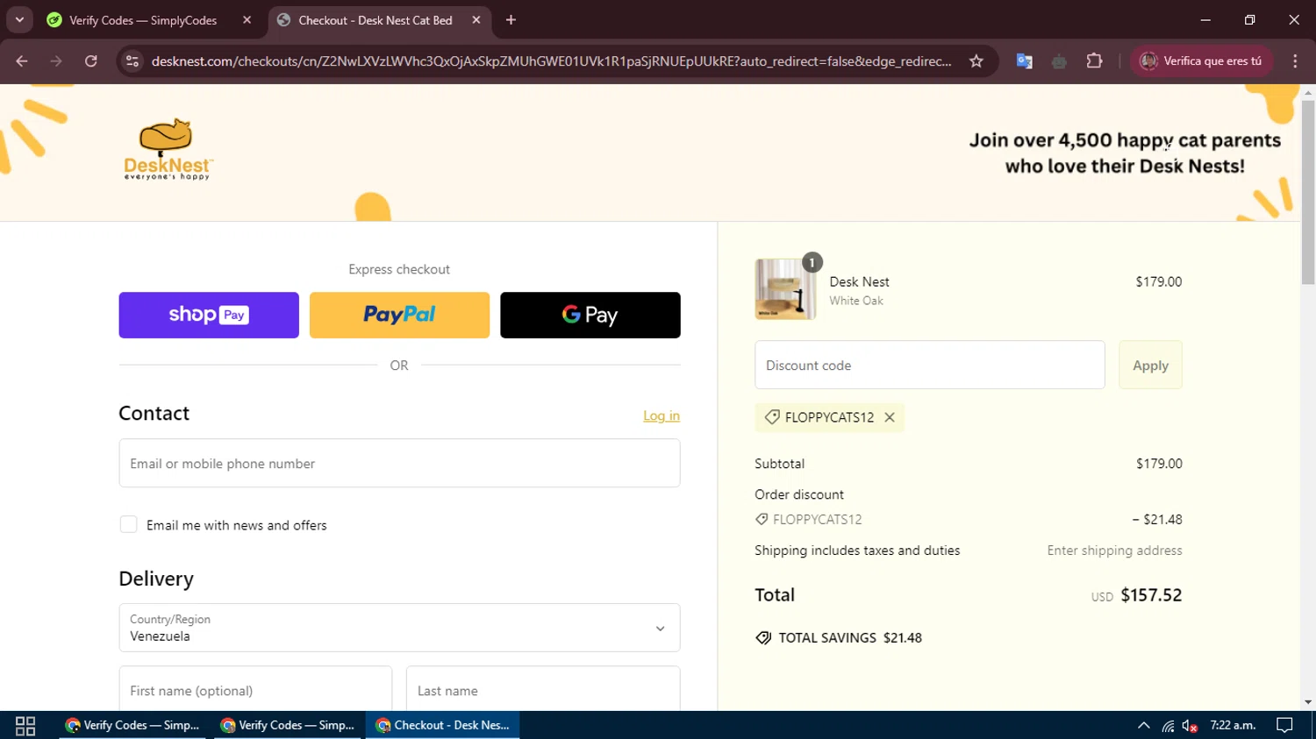Image resolution: width=1316 pixels, height=739 pixels.
Task: Apply the discount code
Action: click(x=1150, y=365)
